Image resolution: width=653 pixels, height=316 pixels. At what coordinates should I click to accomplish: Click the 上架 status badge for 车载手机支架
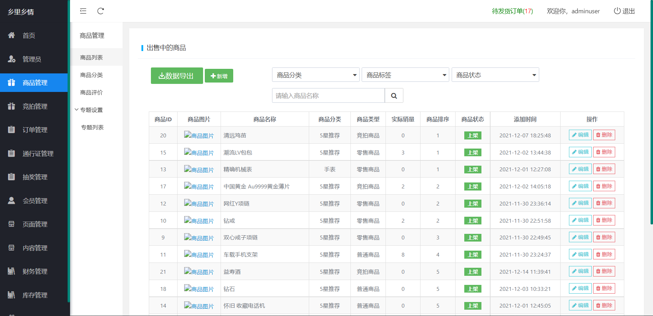point(473,254)
